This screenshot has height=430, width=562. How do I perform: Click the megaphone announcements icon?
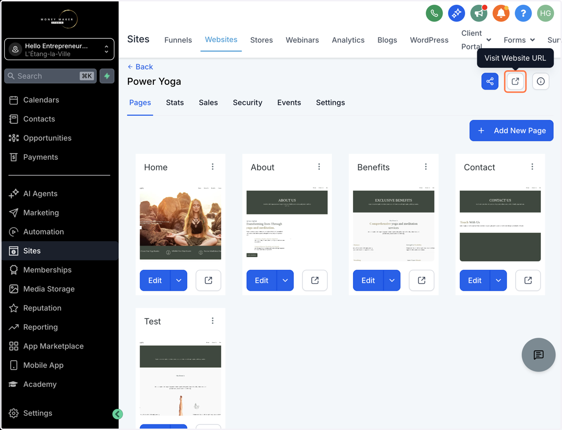tap(479, 14)
